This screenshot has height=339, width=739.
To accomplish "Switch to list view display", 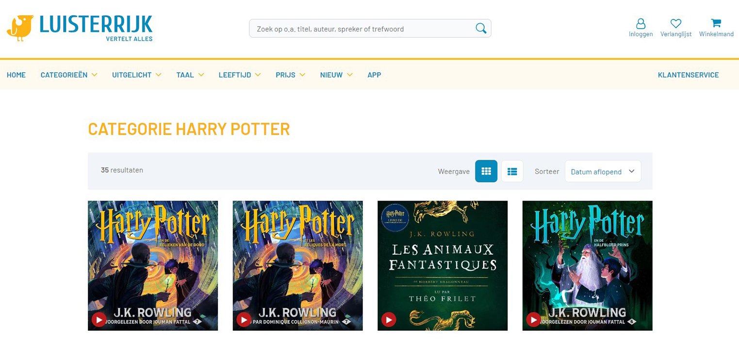I will (x=512, y=171).
